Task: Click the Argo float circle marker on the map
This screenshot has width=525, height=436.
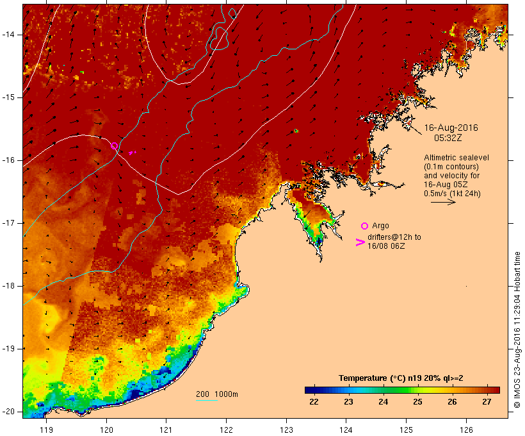Action: click(x=114, y=146)
